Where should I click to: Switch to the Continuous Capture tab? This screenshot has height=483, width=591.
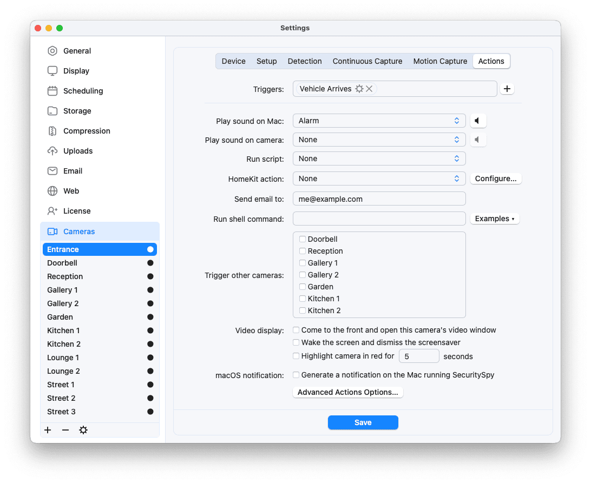(x=367, y=61)
